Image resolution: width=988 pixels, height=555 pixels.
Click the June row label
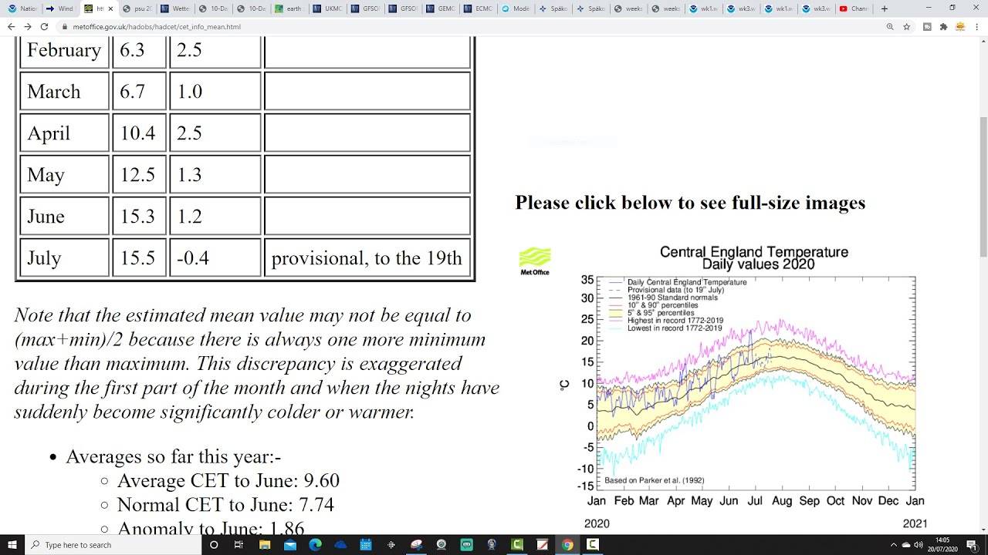pyautogui.click(x=46, y=217)
